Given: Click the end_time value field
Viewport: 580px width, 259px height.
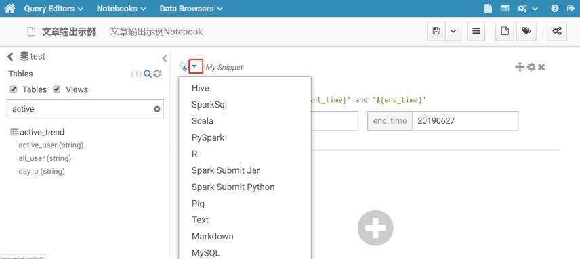Looking at the screenshot, I should tap(465, 120).
